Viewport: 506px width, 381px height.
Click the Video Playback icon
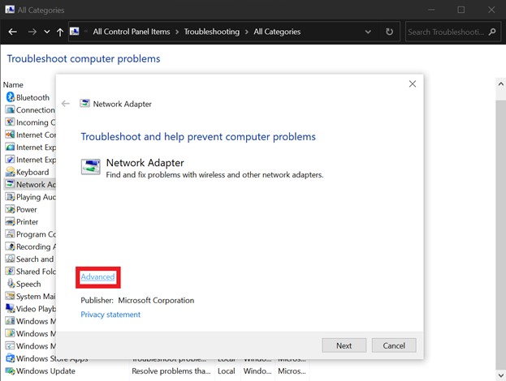[x=11, y=309]
